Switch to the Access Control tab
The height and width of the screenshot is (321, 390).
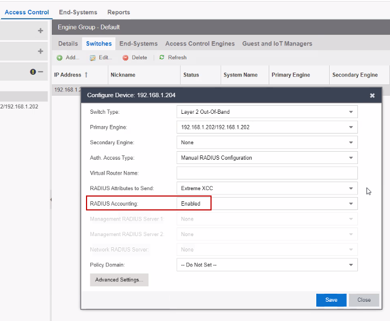pyautogui.click(x=27, y=12)
